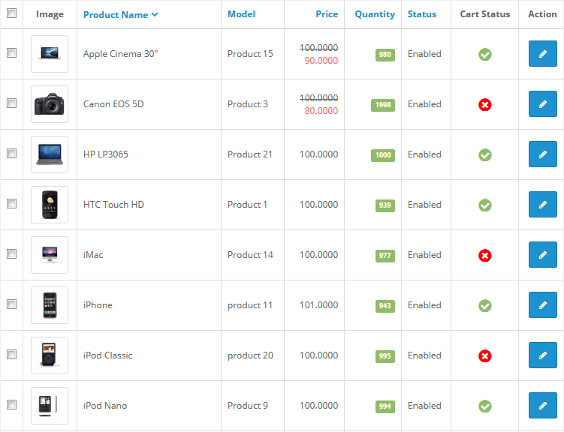Sort by Product Name column
Image resolution: width=564 pixels, height=432 pixels.
point(120,15)
